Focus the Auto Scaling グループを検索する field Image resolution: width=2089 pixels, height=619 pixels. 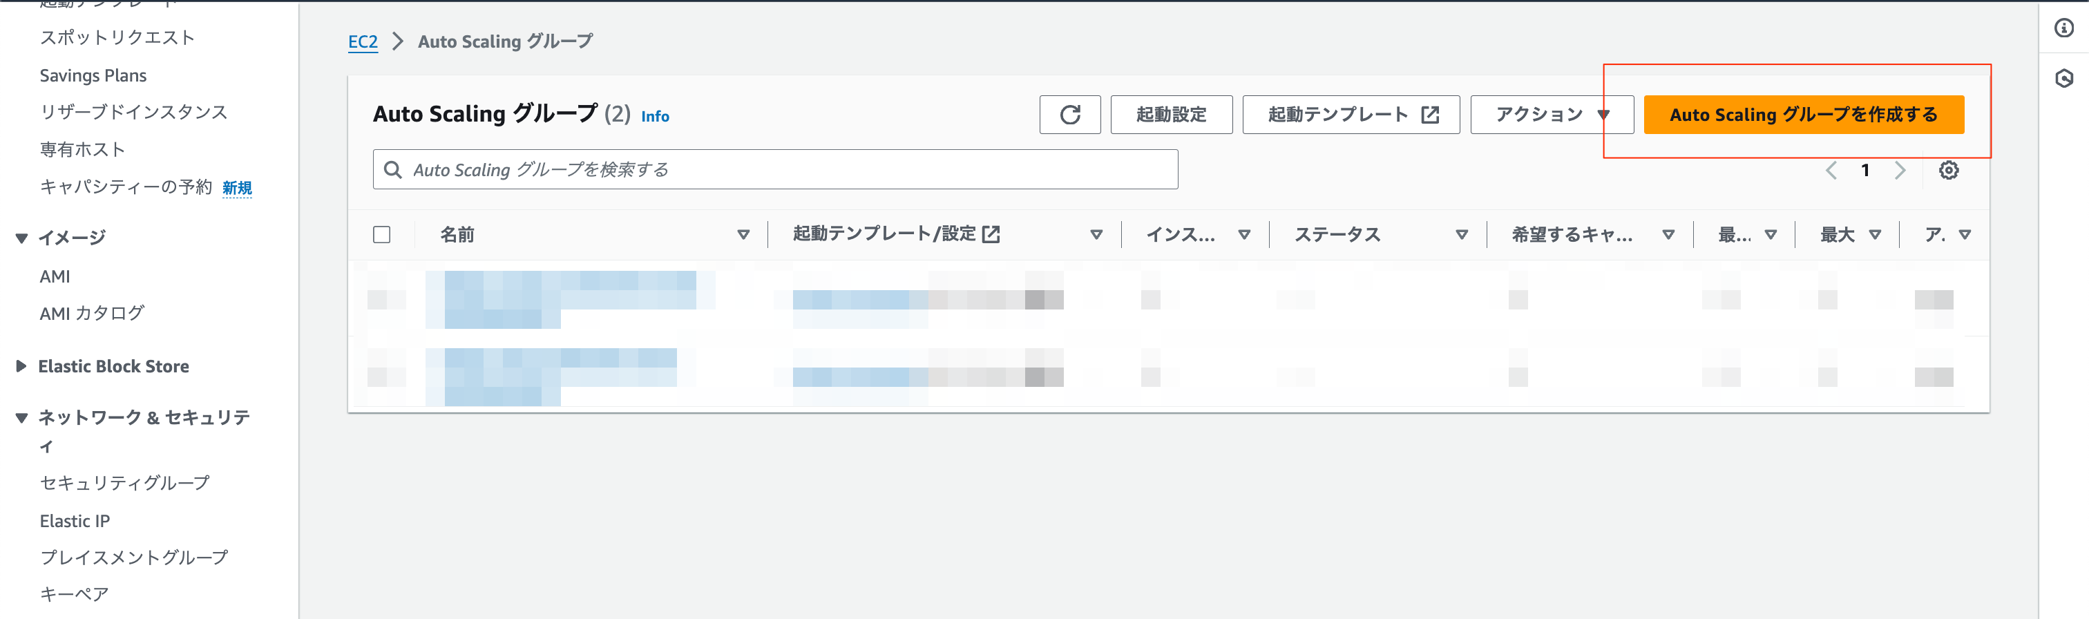point(775,169)
